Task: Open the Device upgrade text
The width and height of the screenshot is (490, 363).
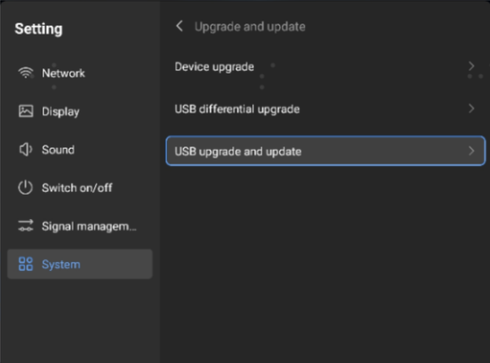Action: tap(214, 67)
